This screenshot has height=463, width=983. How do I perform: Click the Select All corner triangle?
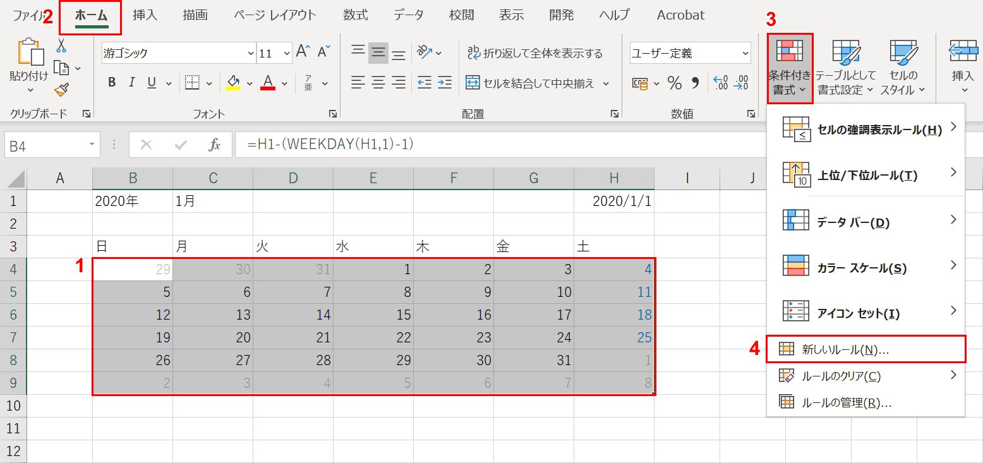[x=16, y=180]
